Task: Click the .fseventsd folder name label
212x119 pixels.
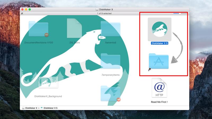Action: 111,43
